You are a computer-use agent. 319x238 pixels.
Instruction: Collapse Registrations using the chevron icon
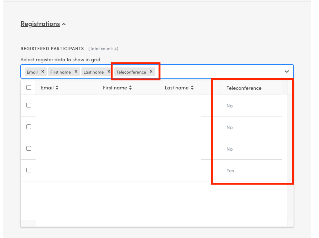coord(64,24)
